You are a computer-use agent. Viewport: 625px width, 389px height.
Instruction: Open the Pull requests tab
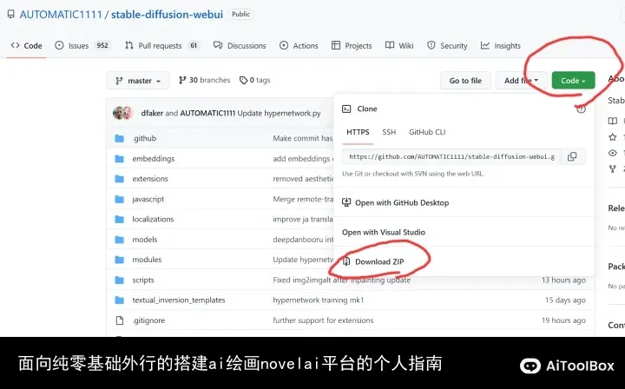tap(161, 45)
